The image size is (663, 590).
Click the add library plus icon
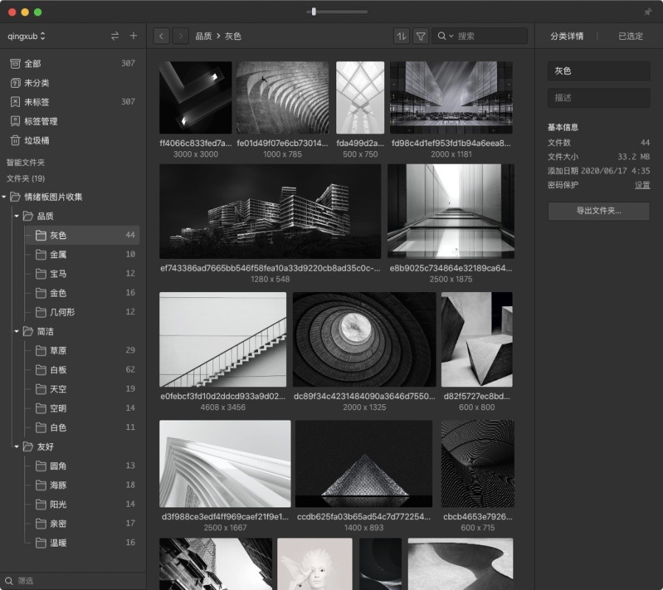pos(133,35)
